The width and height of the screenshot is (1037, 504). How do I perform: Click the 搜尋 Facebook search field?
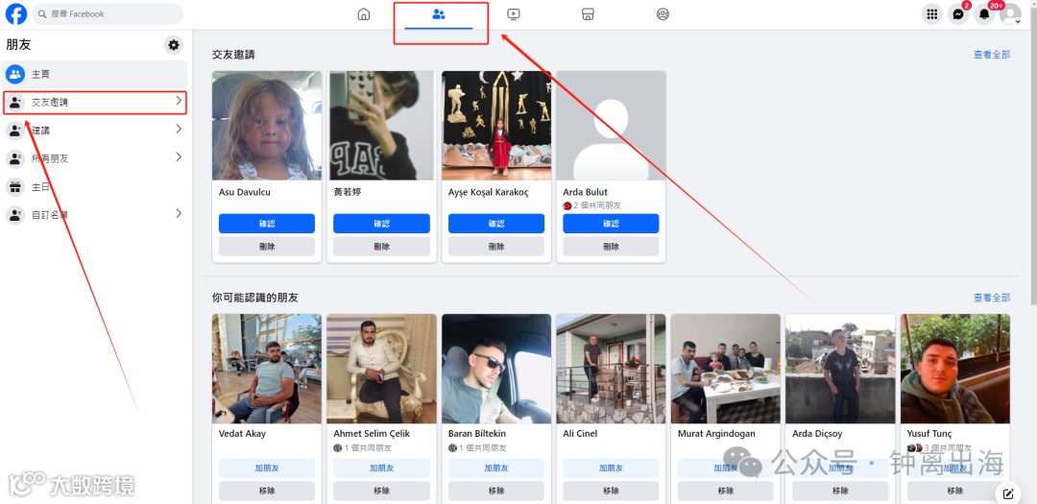(108, 13)
